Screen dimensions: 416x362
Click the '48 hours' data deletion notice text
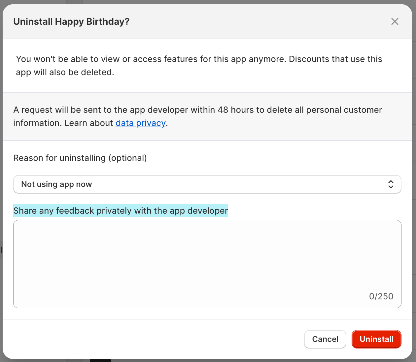pyautogui.click(x=197, y=116)
